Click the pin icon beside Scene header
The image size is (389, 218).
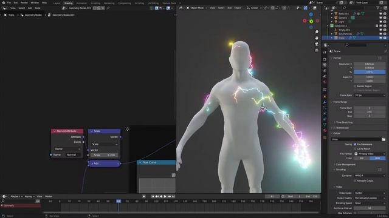tap(385, 51)
